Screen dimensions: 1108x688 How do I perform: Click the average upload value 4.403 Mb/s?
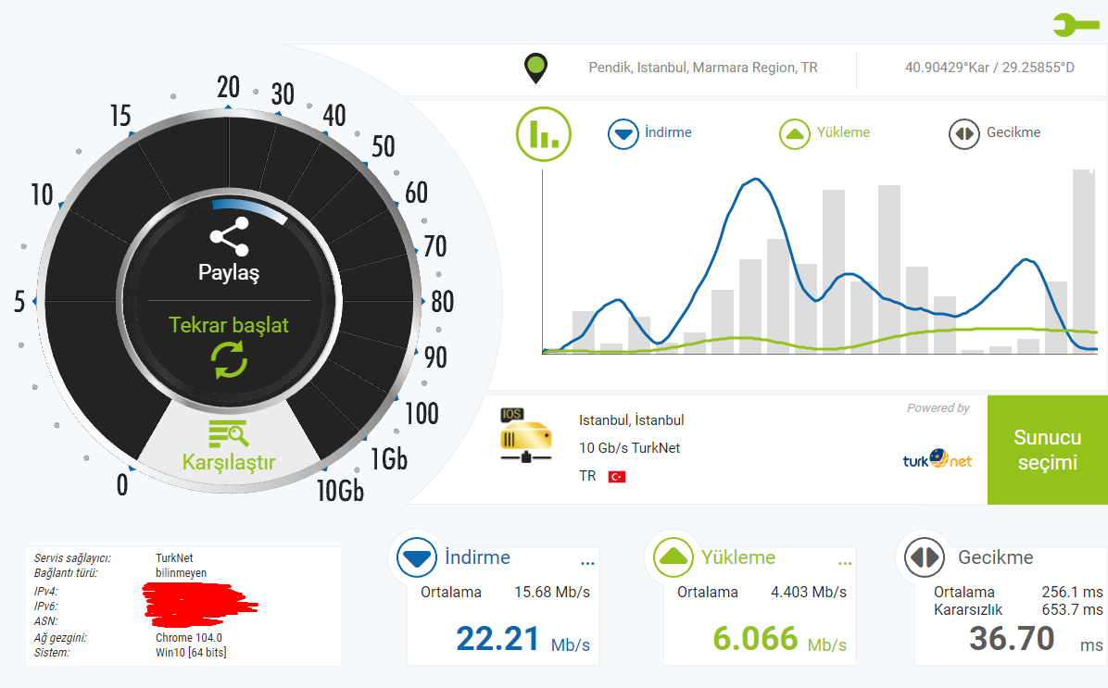click(x=809, y=592)
